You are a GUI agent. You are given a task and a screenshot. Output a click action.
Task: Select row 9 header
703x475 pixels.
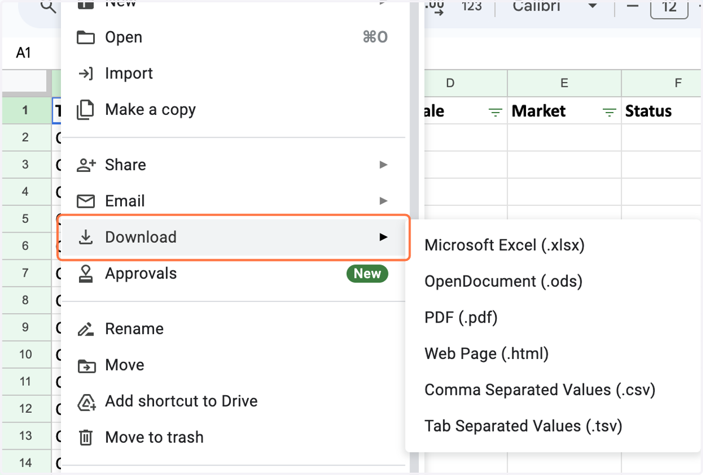[25, 327]
